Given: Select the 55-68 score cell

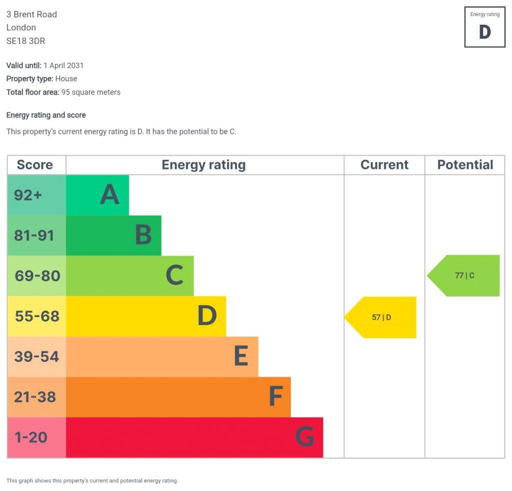Looking at the screenshot, I should [36, 316].
